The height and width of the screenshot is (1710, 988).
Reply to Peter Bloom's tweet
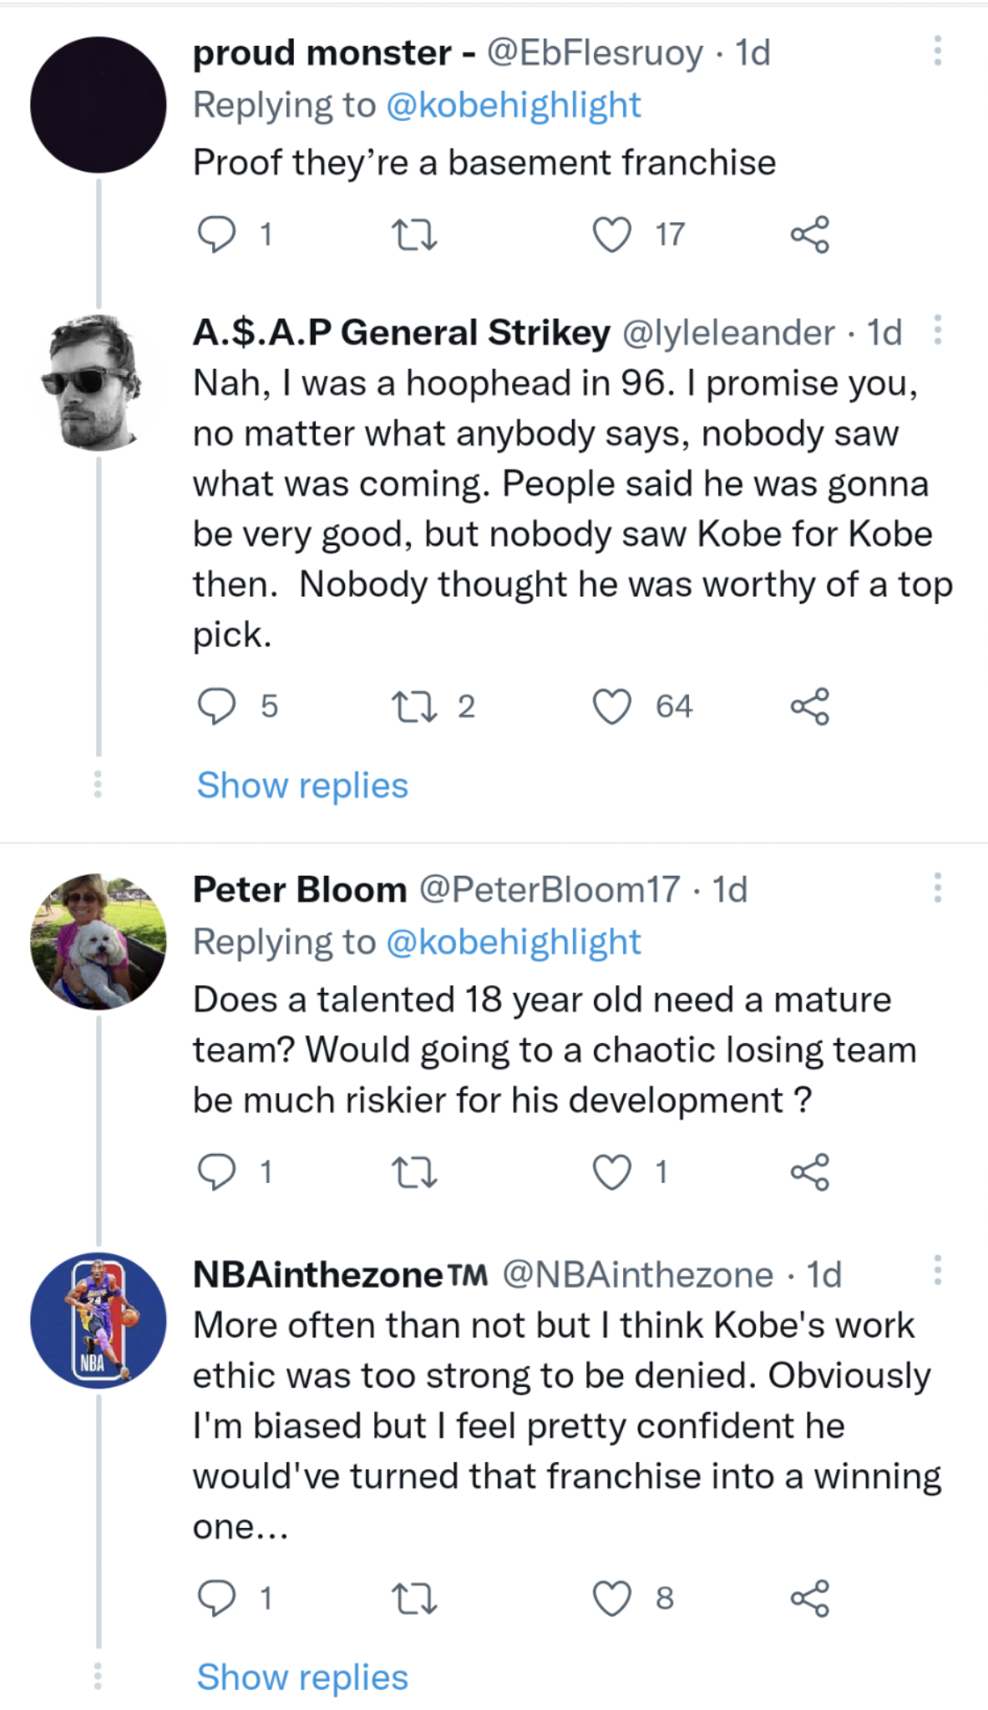[x=216, y=1172]
